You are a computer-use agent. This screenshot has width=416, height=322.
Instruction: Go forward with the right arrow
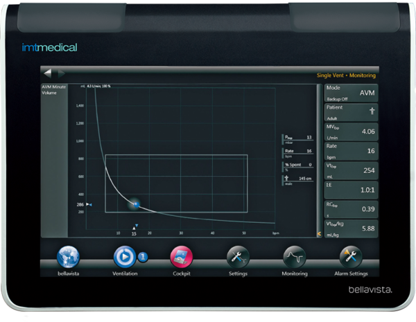click(61, 73)
